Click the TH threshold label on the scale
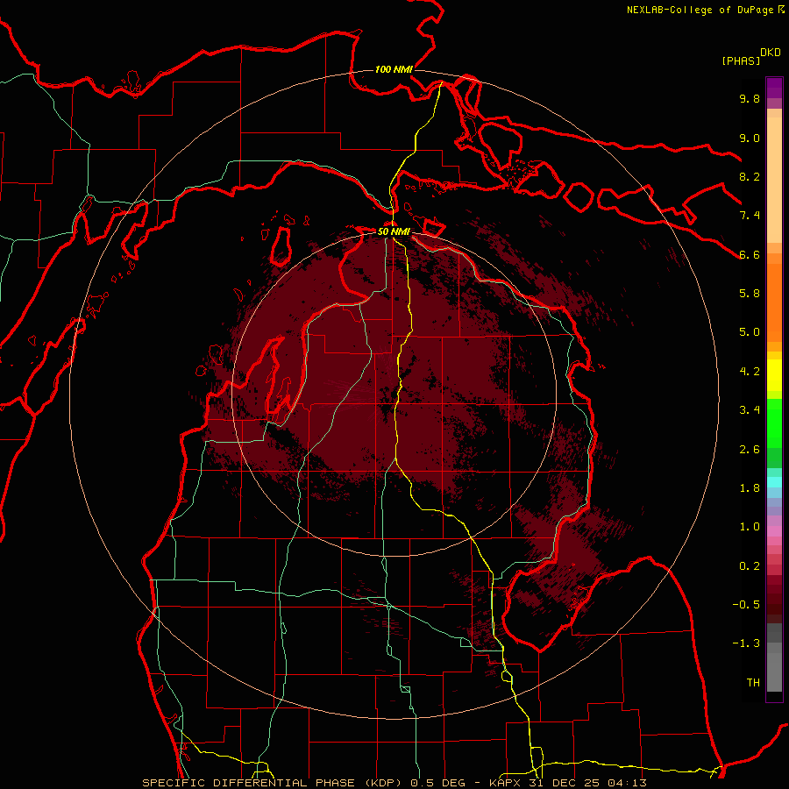Viewport: 789px width, 789px height. (x=753, y=683)
